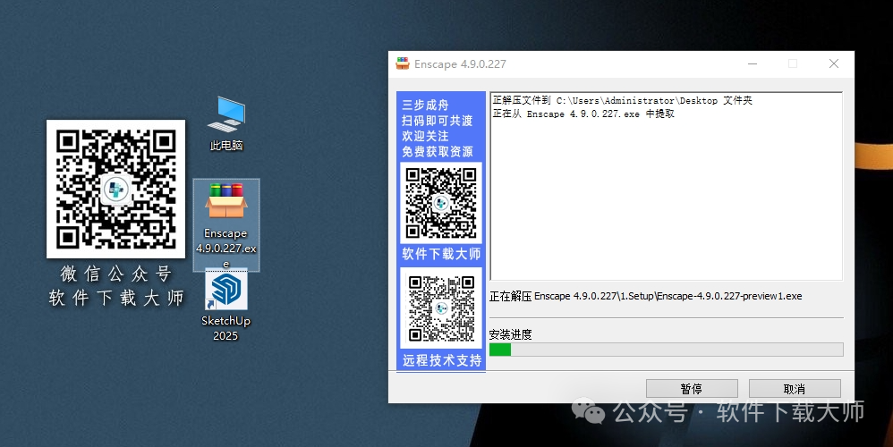Viewport: 893px width, 447px height.
Task: Click the 三步成舟 text in sidebar
Action: (425, 105)
